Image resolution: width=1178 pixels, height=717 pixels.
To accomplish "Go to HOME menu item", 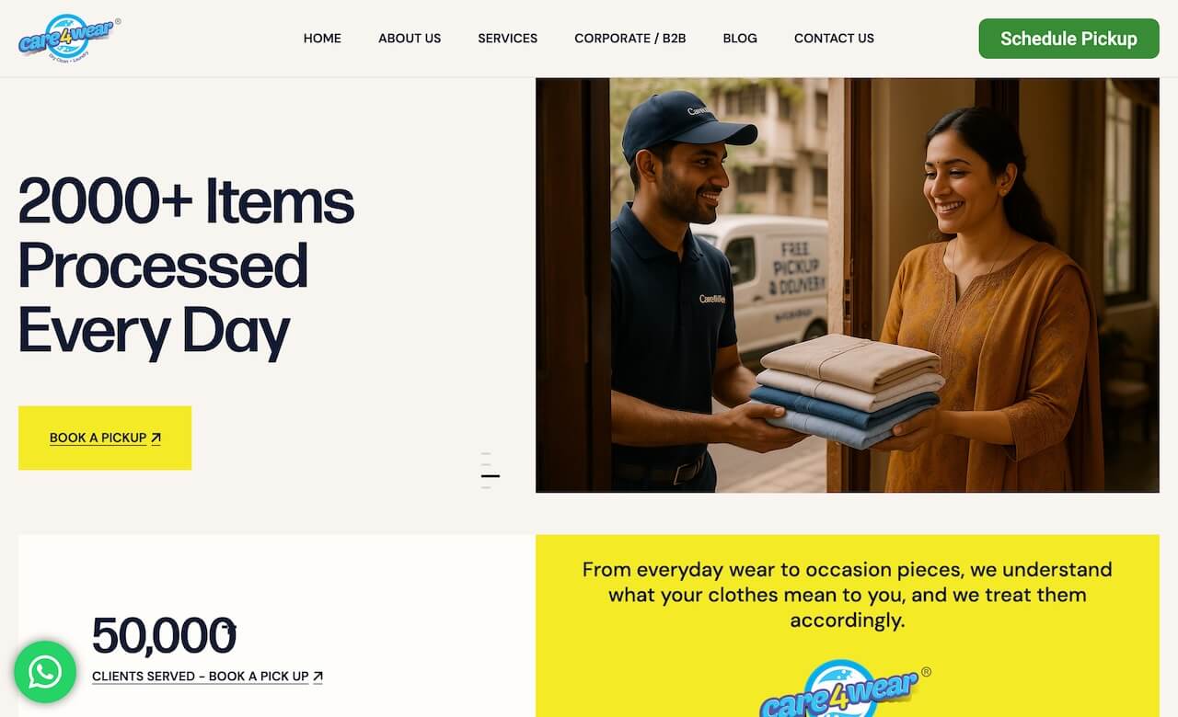I will [322, 39].
